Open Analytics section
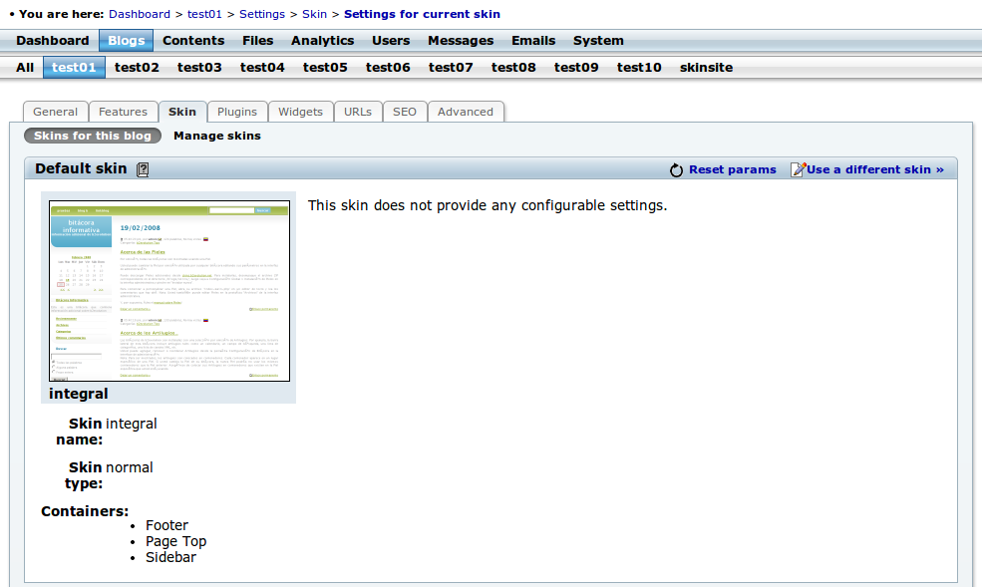Viewport: 982px width, 587px height. click(x=323, y=41)
